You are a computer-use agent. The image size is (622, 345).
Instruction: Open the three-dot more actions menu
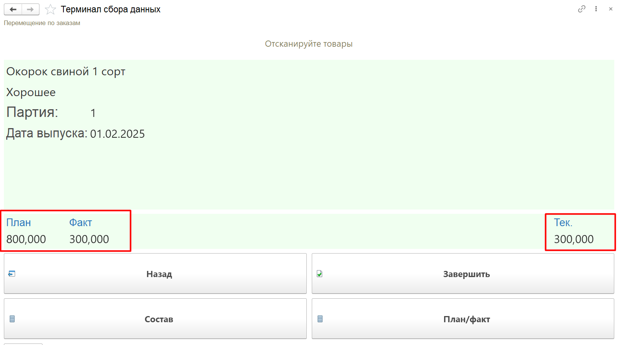[x=596, y=9]
